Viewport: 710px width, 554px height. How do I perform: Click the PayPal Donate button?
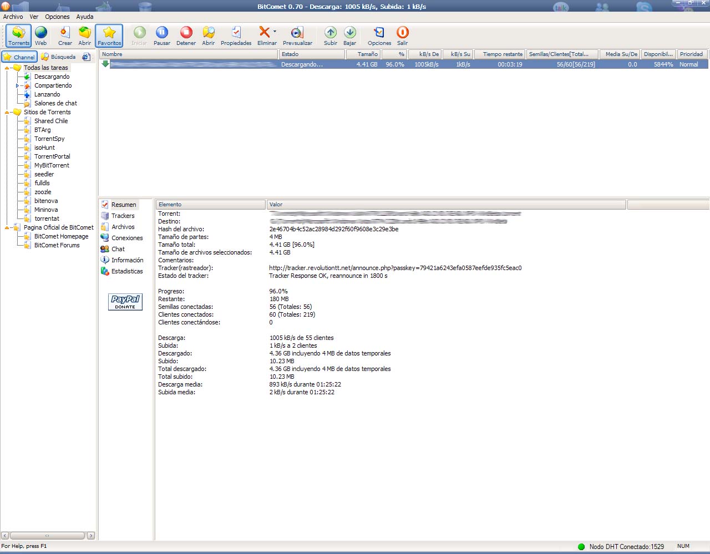[x=125, y=301]
